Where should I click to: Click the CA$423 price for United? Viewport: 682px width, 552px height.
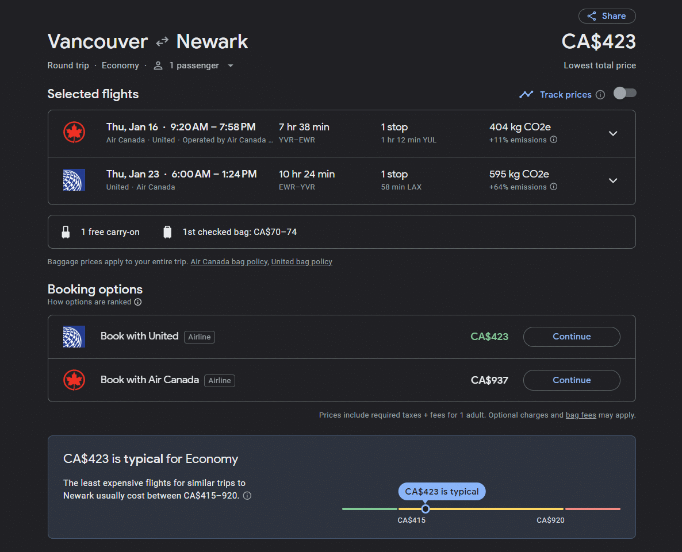[x=489, y=337]
